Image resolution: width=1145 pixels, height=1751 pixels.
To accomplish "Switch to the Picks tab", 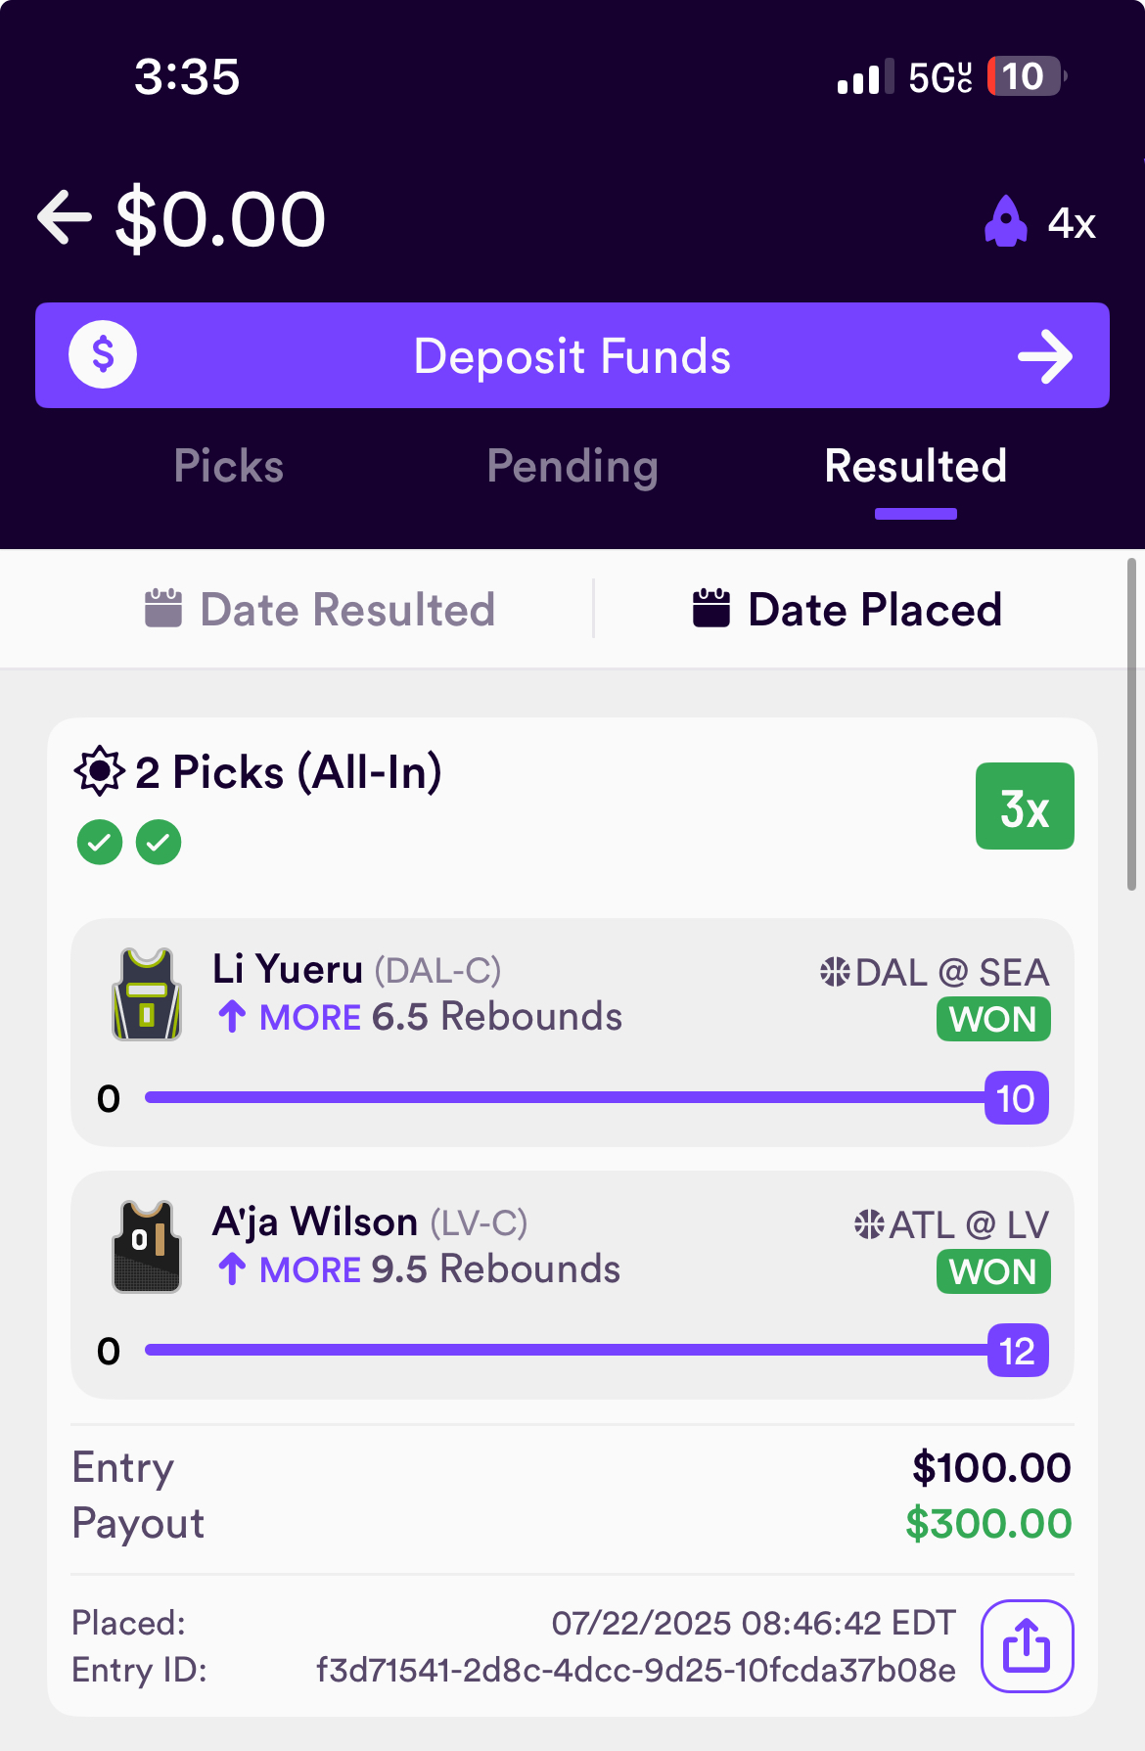I will point(228,466).
